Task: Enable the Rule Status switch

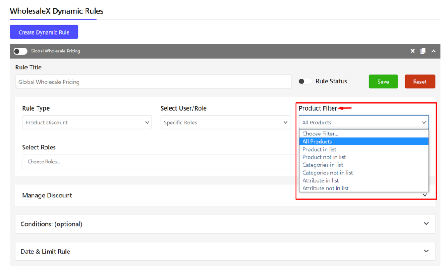Action: (x=305, y=82)
